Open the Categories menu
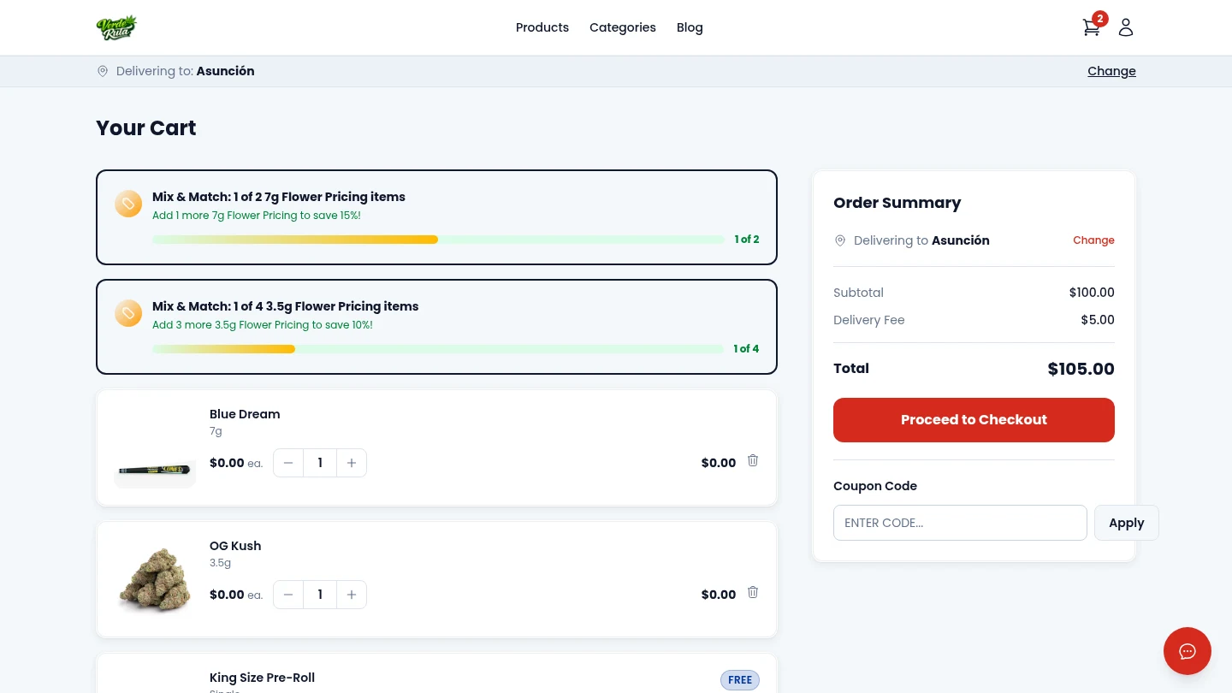1232x693 pixels. [x=622, y=27]
